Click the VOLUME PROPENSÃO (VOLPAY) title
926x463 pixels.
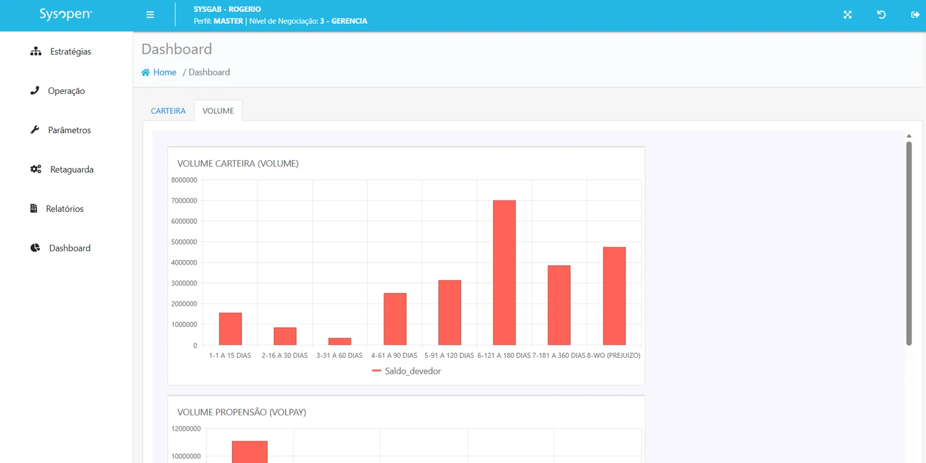click(x=242, y=412)
